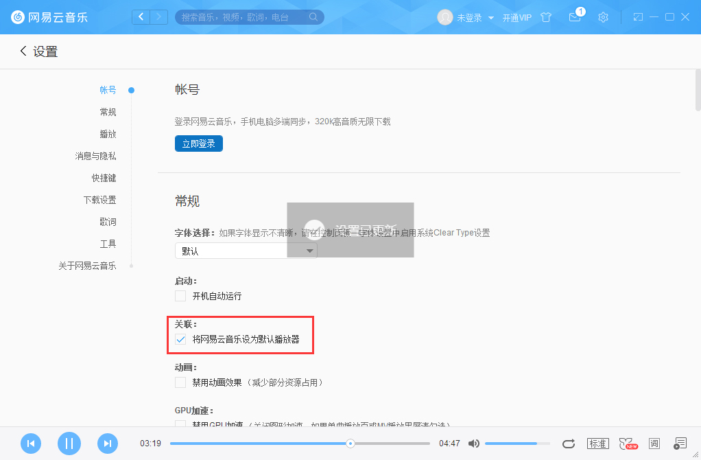Click the forward navigation arrow
This screenshot has height=460, width=701.
[159, 16]
